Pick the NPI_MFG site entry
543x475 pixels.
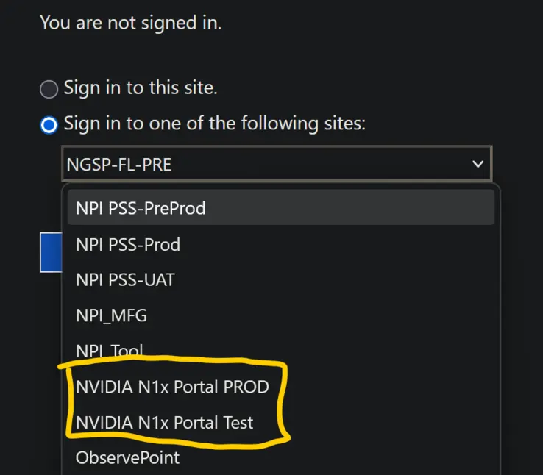pyautogui.click(x=281, y=315)
